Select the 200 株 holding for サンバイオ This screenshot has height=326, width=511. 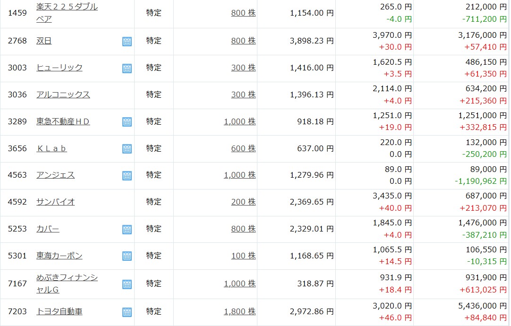tap(243, 202)
